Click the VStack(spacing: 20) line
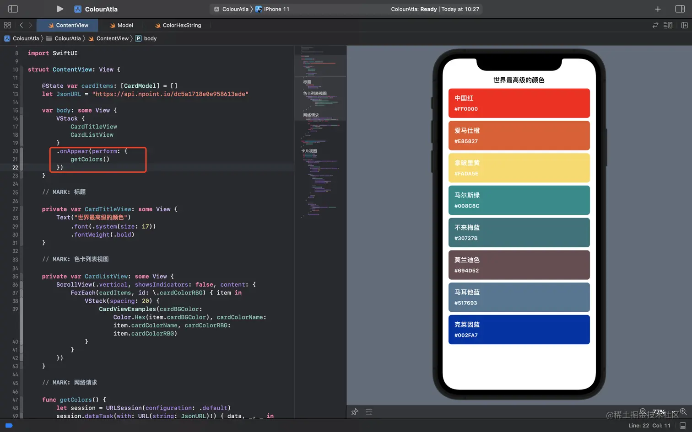 [x=122, y=301]
